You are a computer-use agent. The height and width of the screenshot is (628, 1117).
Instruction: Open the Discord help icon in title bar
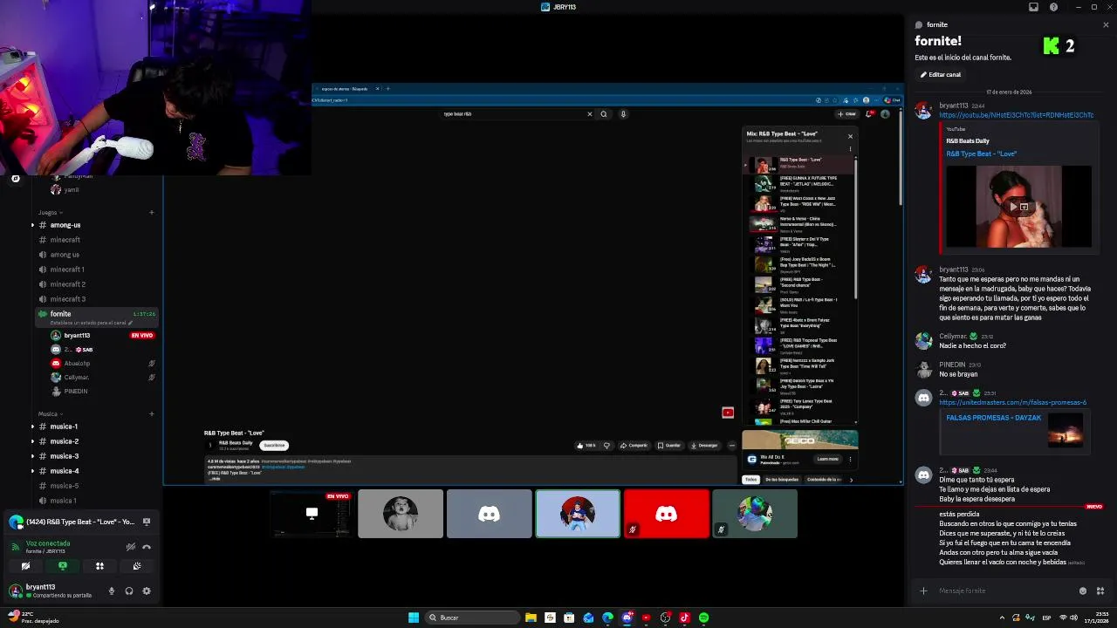(1053, 7)
